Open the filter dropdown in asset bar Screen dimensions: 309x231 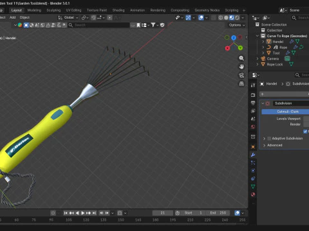154,25
